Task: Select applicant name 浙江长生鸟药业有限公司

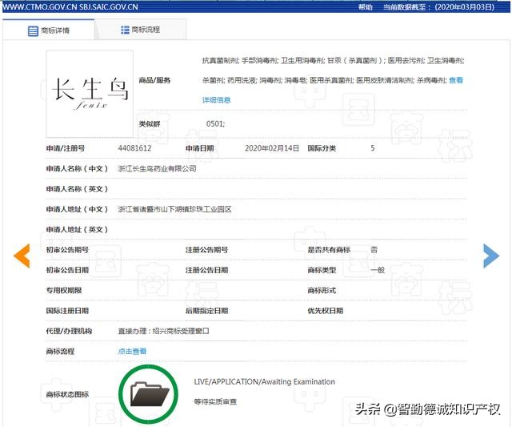Action: click(x=157, y=168)
